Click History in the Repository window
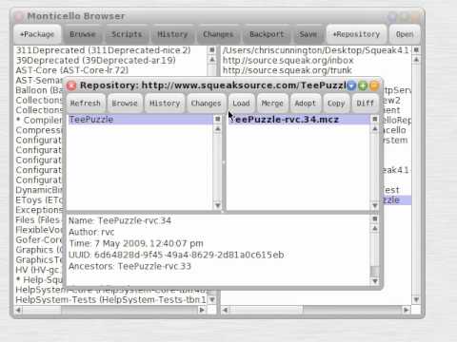Viewport: 457px width, 342px height. [165, 104]
